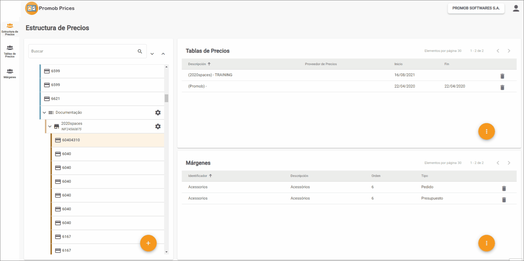Open settings gear for Documentação
524x261 pixels.
pos(158,113)
